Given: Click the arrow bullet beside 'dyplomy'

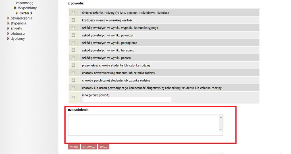Looking at the screenshot, I should [x=8, y=39].
